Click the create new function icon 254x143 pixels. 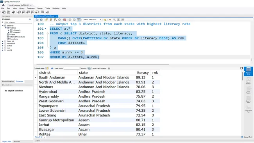click(37, 12)
